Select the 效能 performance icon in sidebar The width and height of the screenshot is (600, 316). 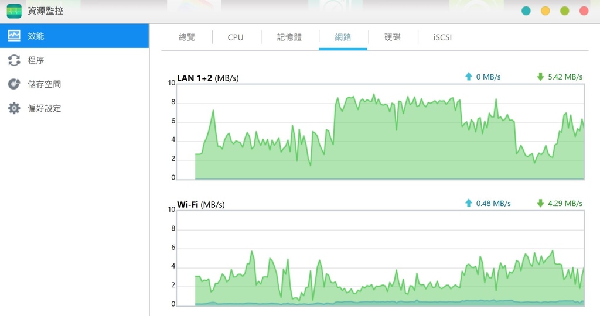(14, 36)
